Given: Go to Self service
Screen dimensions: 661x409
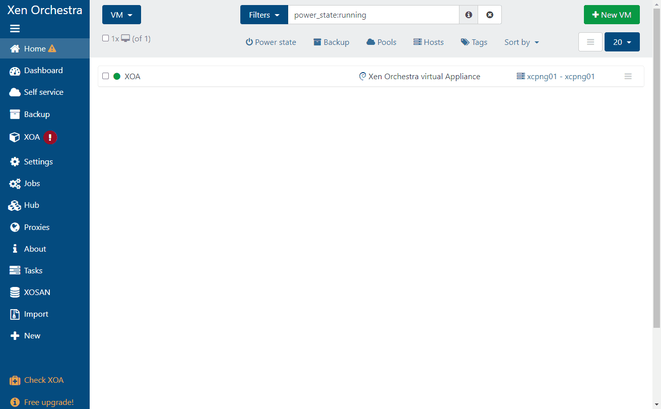Looking at the screenshot, I should (x=45, y=92).
